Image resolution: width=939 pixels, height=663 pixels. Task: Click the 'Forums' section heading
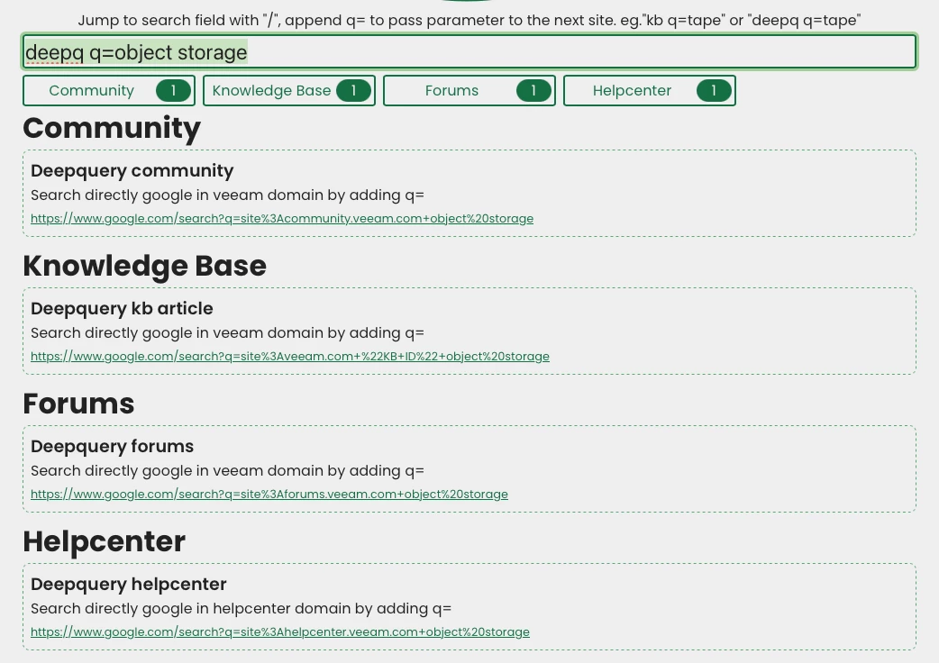click(78, 404)
